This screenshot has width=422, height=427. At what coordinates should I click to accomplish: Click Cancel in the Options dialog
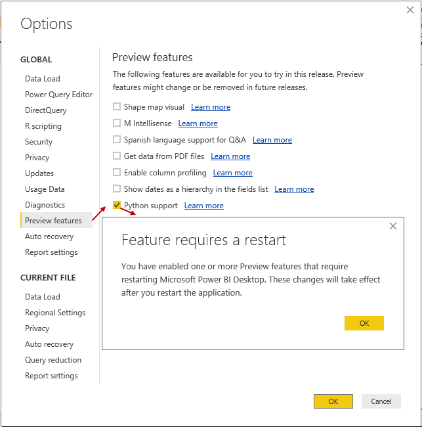[381, 401]
